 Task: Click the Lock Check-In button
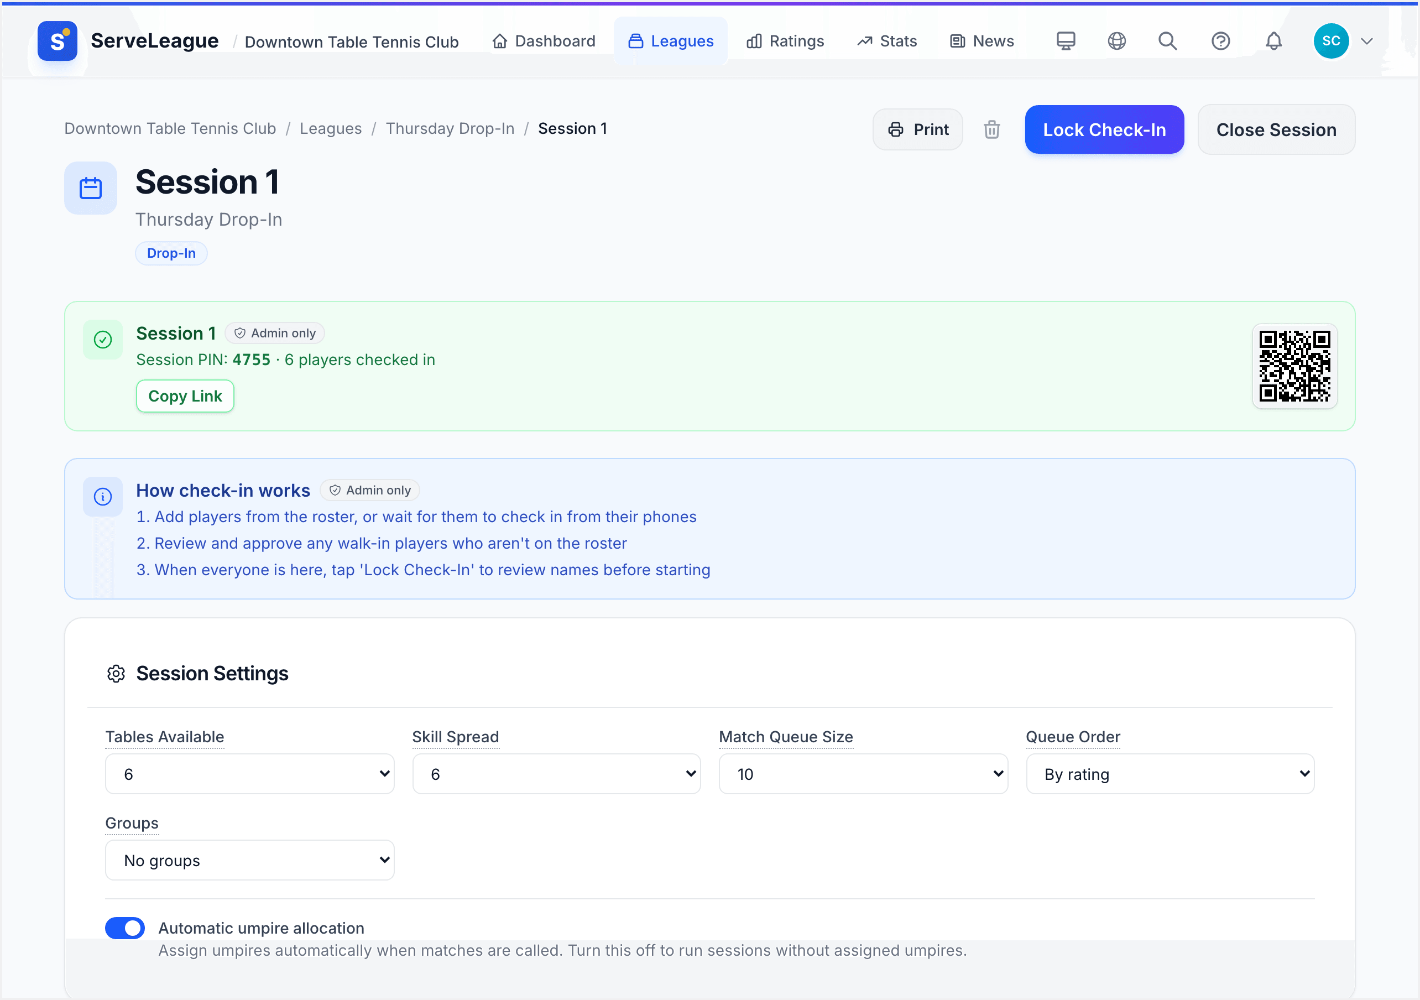pos(1105,129)
